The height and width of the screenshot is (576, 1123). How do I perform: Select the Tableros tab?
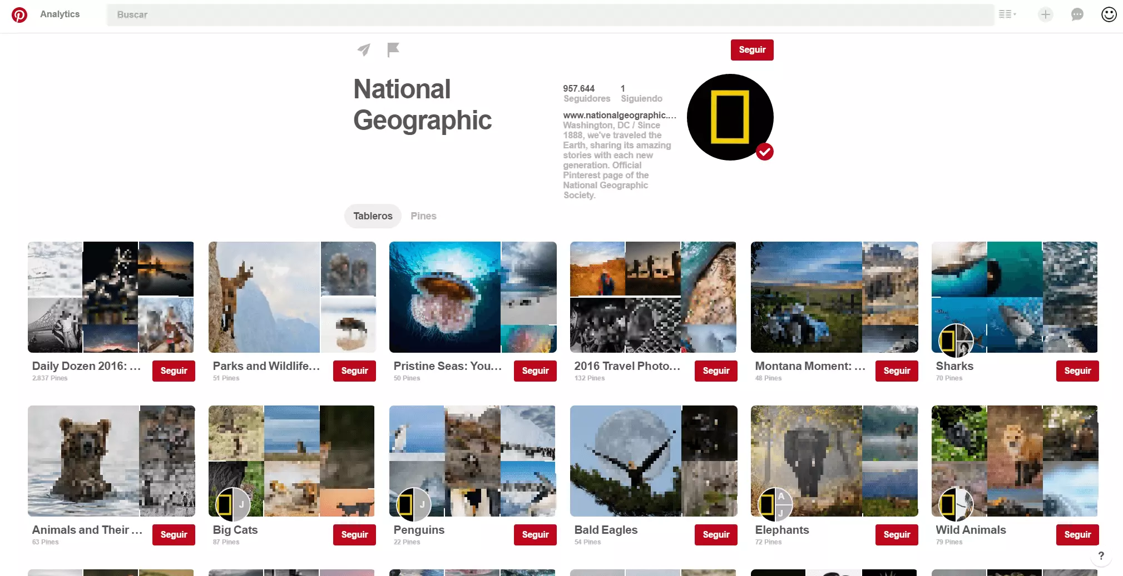[373, 216]
